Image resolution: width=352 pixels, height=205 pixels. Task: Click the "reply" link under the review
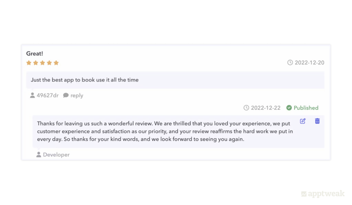coord(77,96)
